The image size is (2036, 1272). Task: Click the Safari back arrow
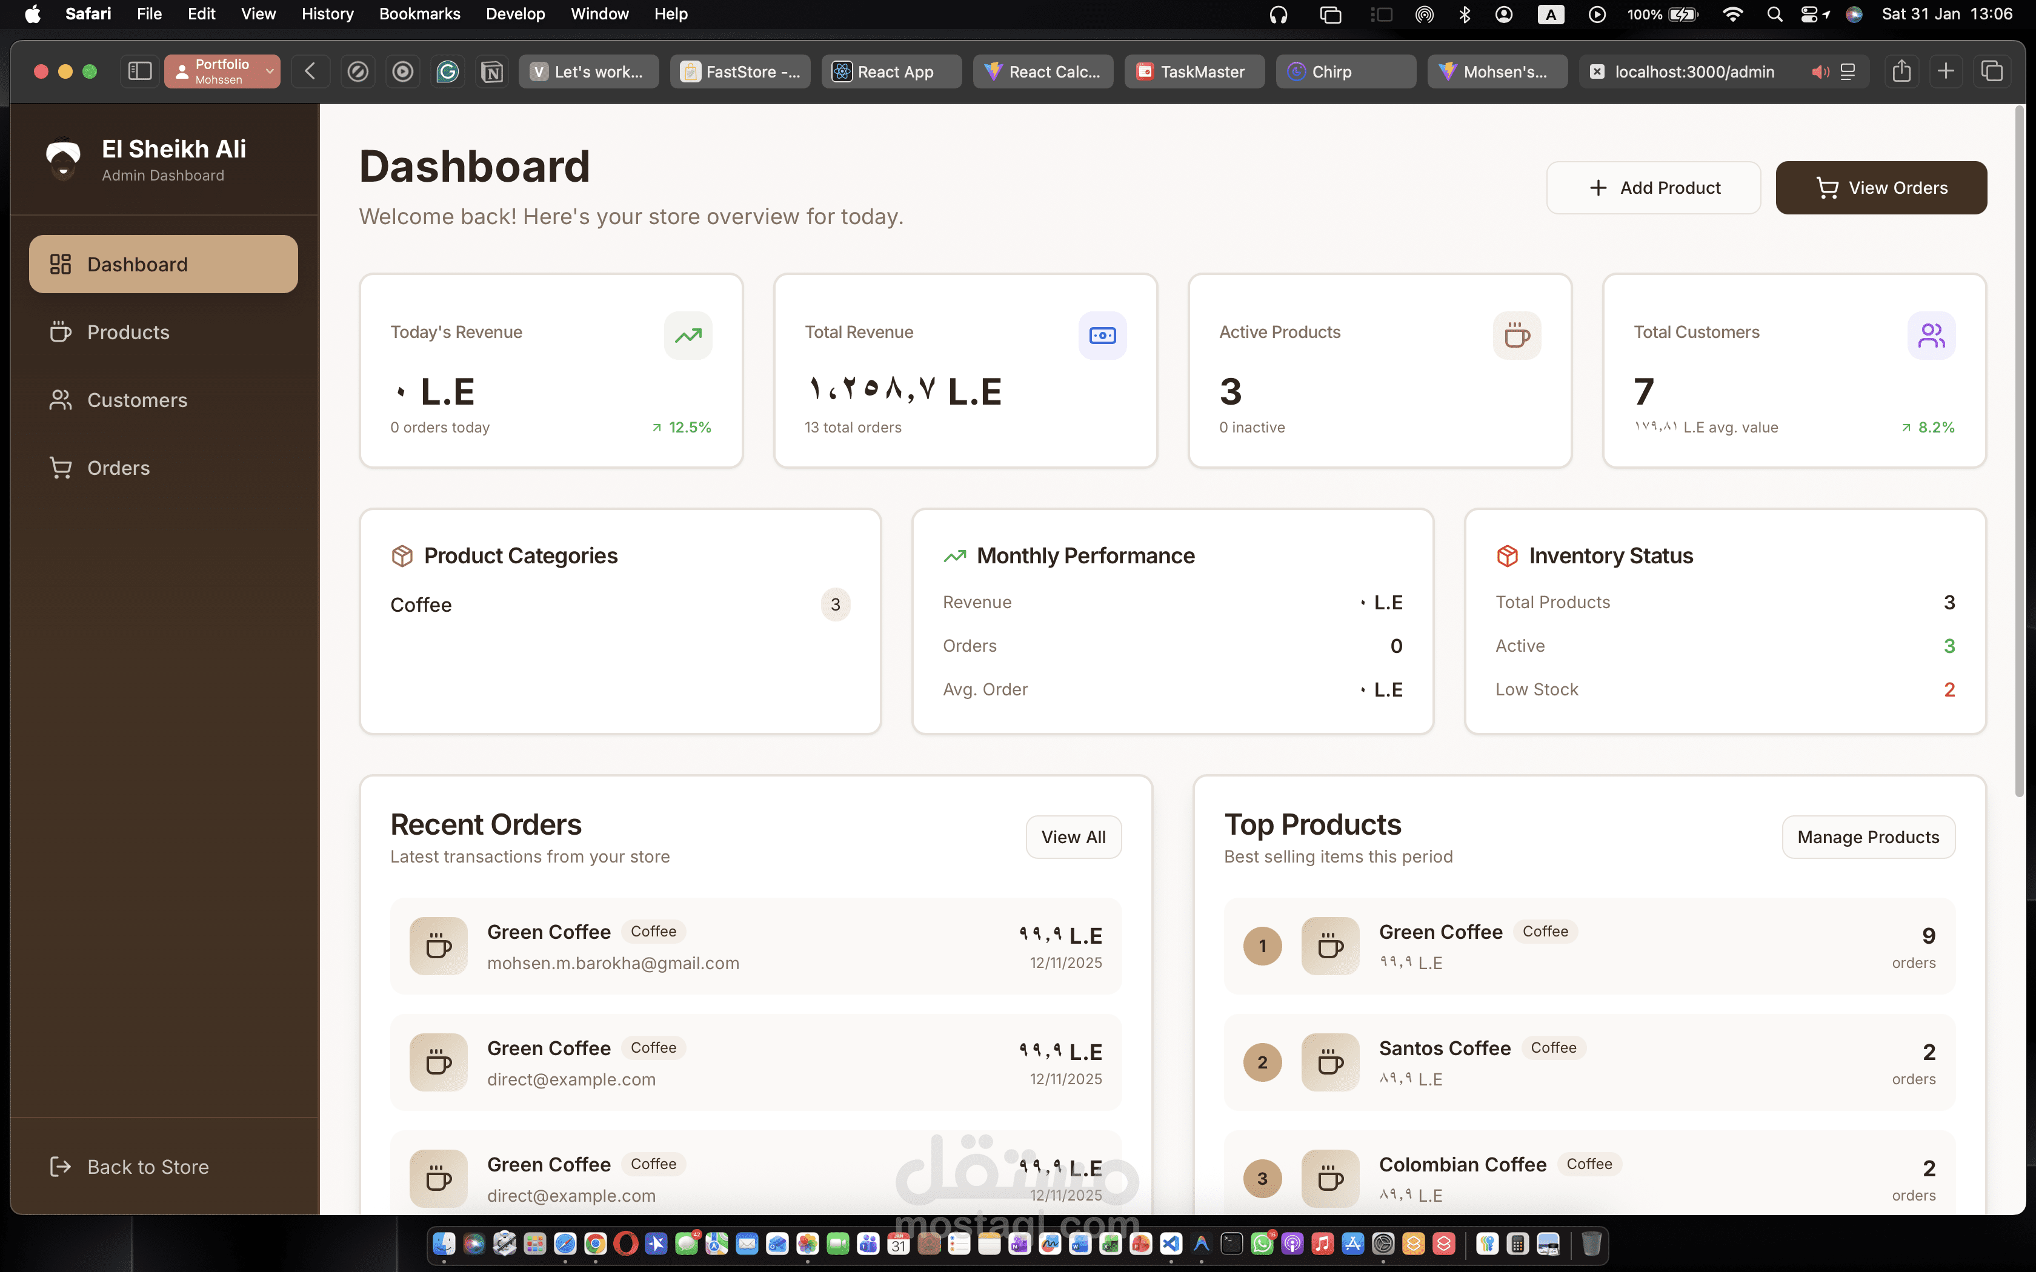310,71
